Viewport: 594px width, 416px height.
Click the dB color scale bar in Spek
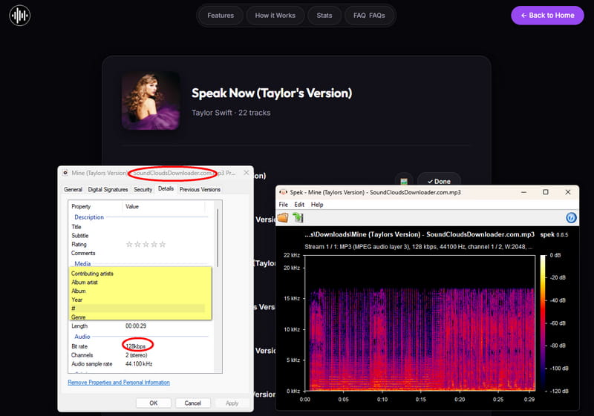pos(543,323)
